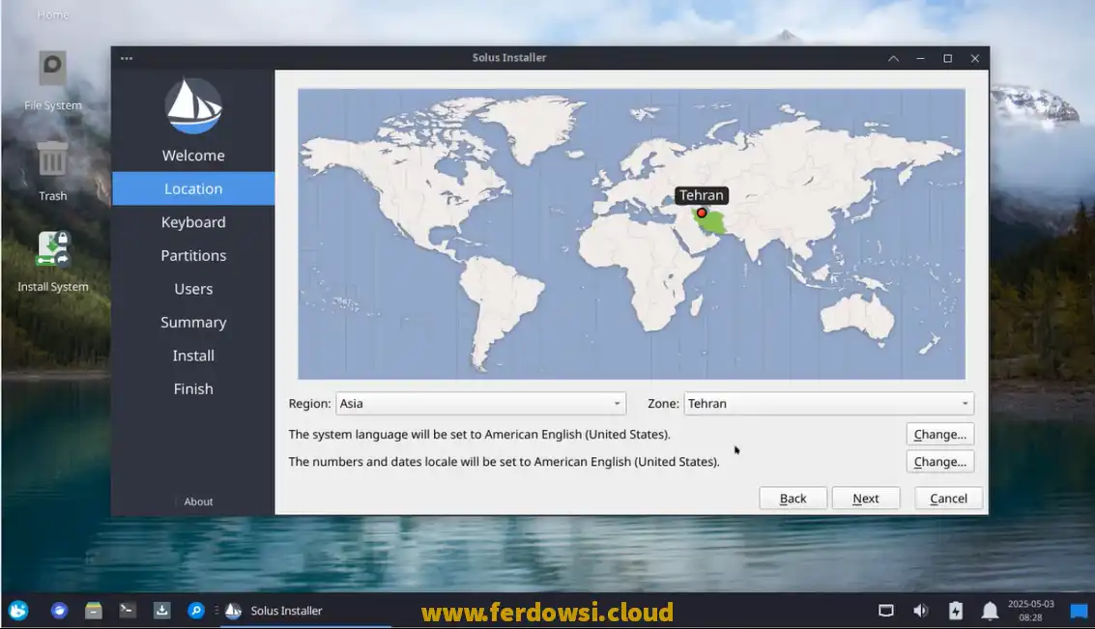Change the system language setting

coord(940,434)
